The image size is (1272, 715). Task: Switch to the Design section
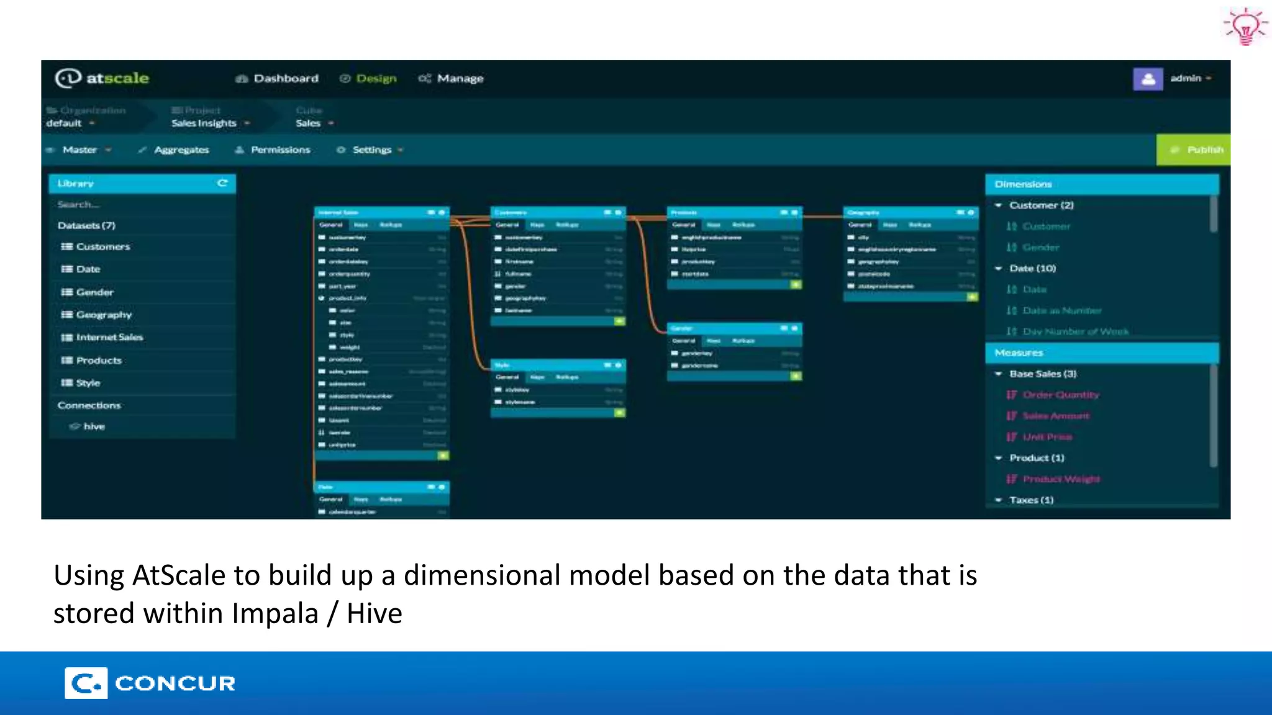click(x=368, y=78)
